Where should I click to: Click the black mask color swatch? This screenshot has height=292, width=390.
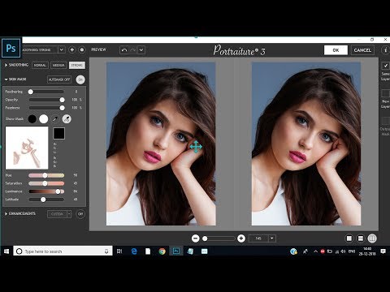pos(58,133)
